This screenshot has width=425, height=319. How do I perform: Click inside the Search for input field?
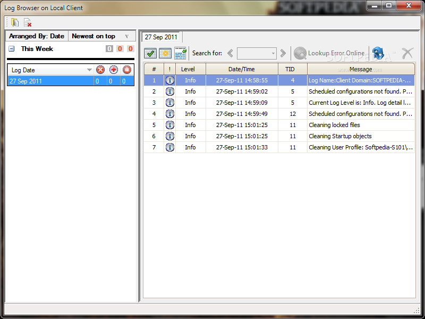253,54
